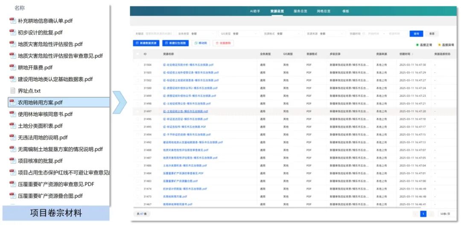Open the 资源格式 filter dropdown
The height and width of the screenshot is (226, 461).
[282, 34]
